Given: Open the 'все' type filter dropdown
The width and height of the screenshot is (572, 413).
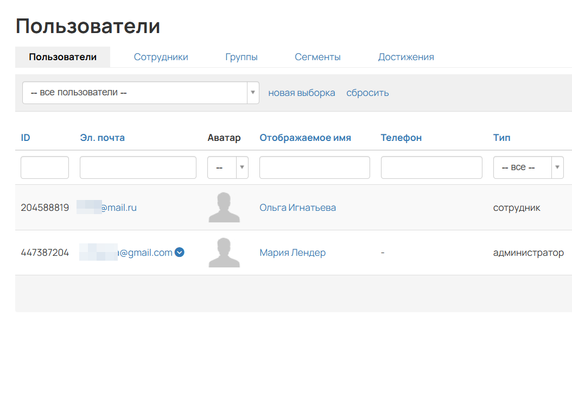Looking at the screenshot, I should pyautogui.click(x=529, y=167).
